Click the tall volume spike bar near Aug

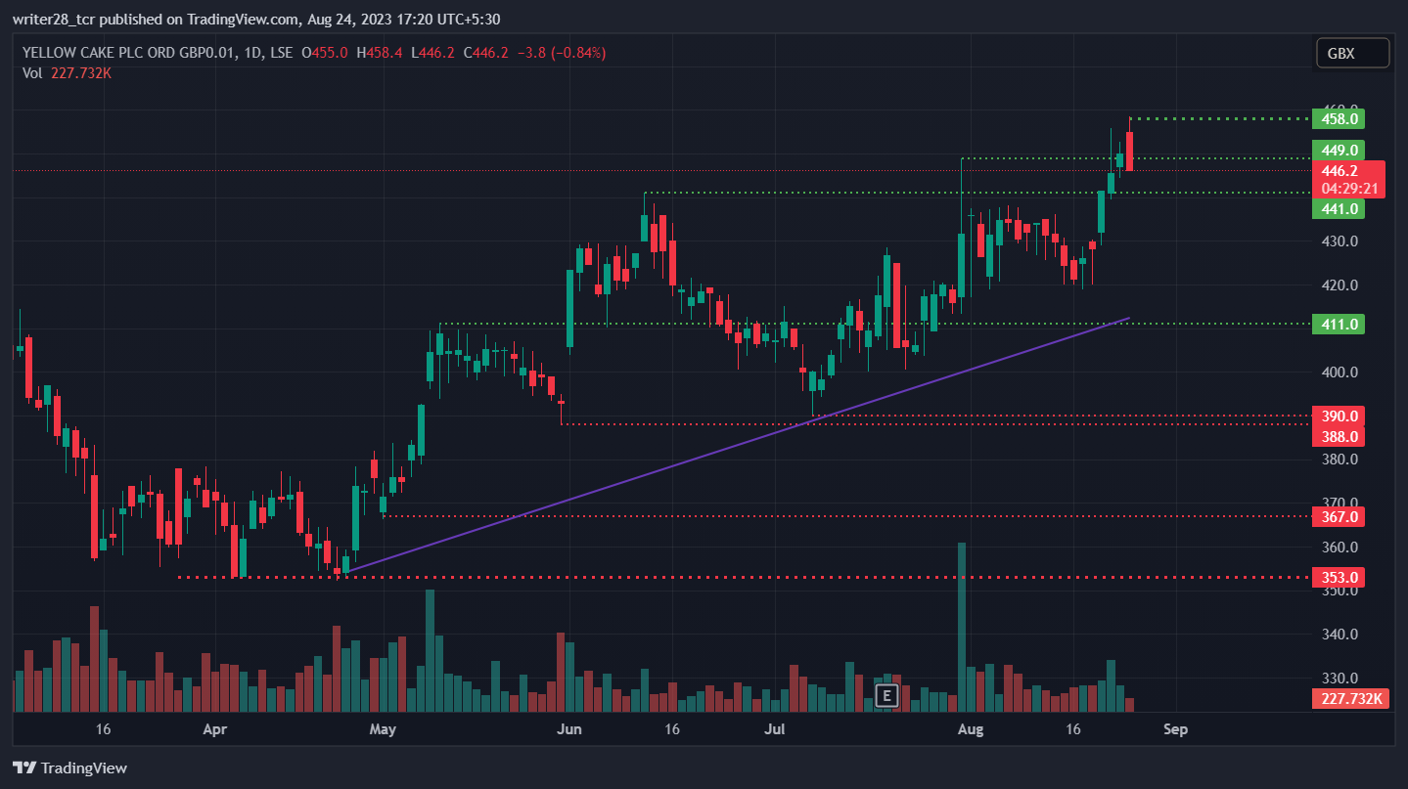point(962,627)
